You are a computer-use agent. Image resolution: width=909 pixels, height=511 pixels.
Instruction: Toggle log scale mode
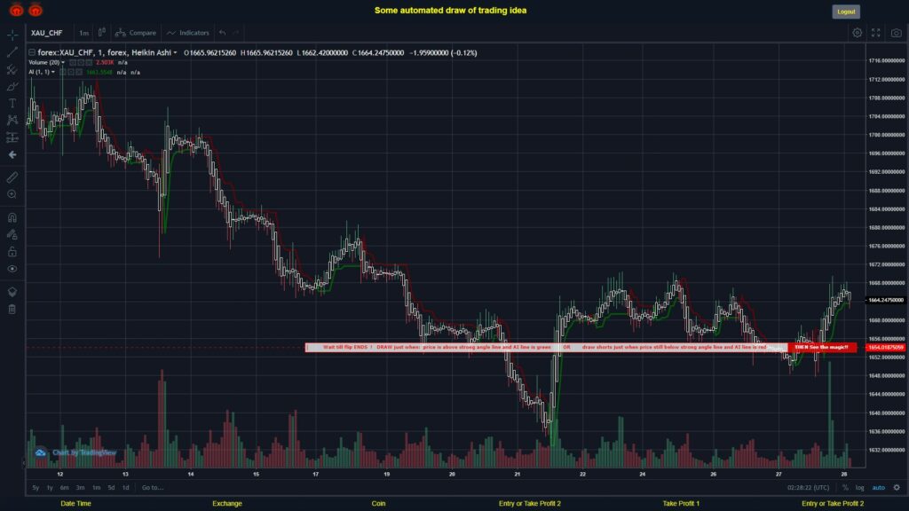(859, 488)
